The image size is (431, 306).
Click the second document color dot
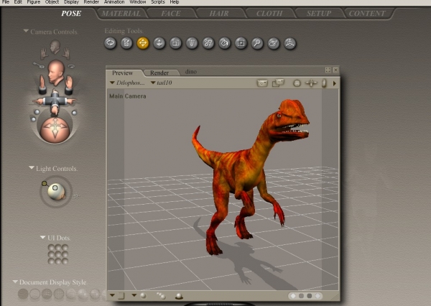coord(301,296)
